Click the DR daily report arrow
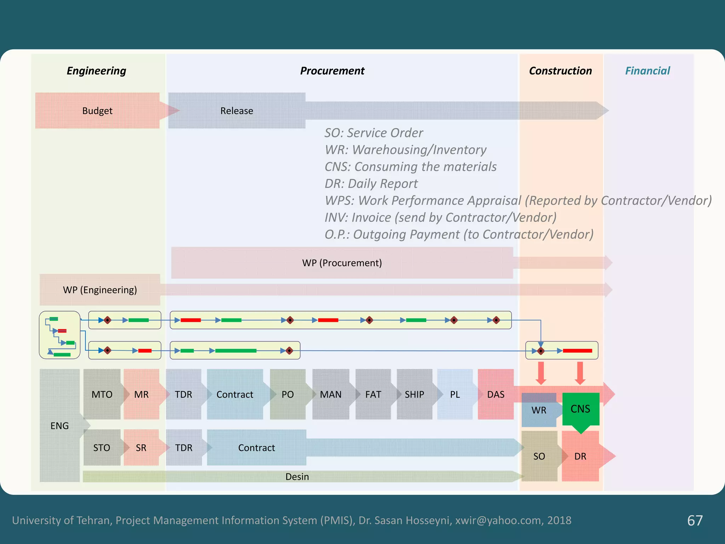The image size is (725, 544). click(581, 456)
